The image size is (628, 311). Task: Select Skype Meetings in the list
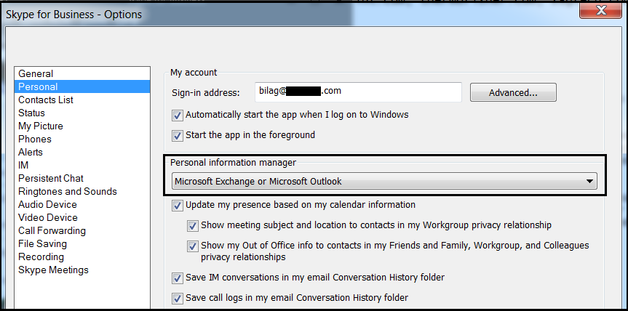[82, 270]
